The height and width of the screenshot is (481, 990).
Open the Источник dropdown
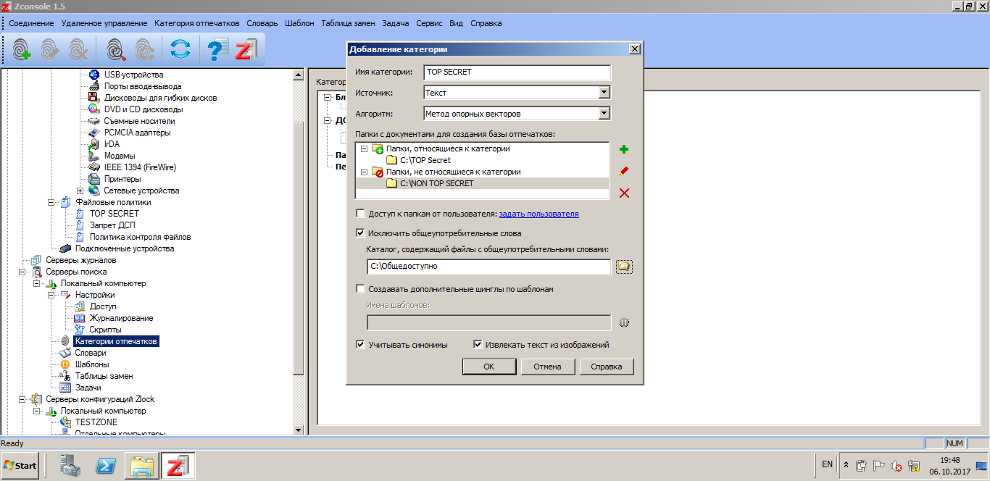coord(604,93)
